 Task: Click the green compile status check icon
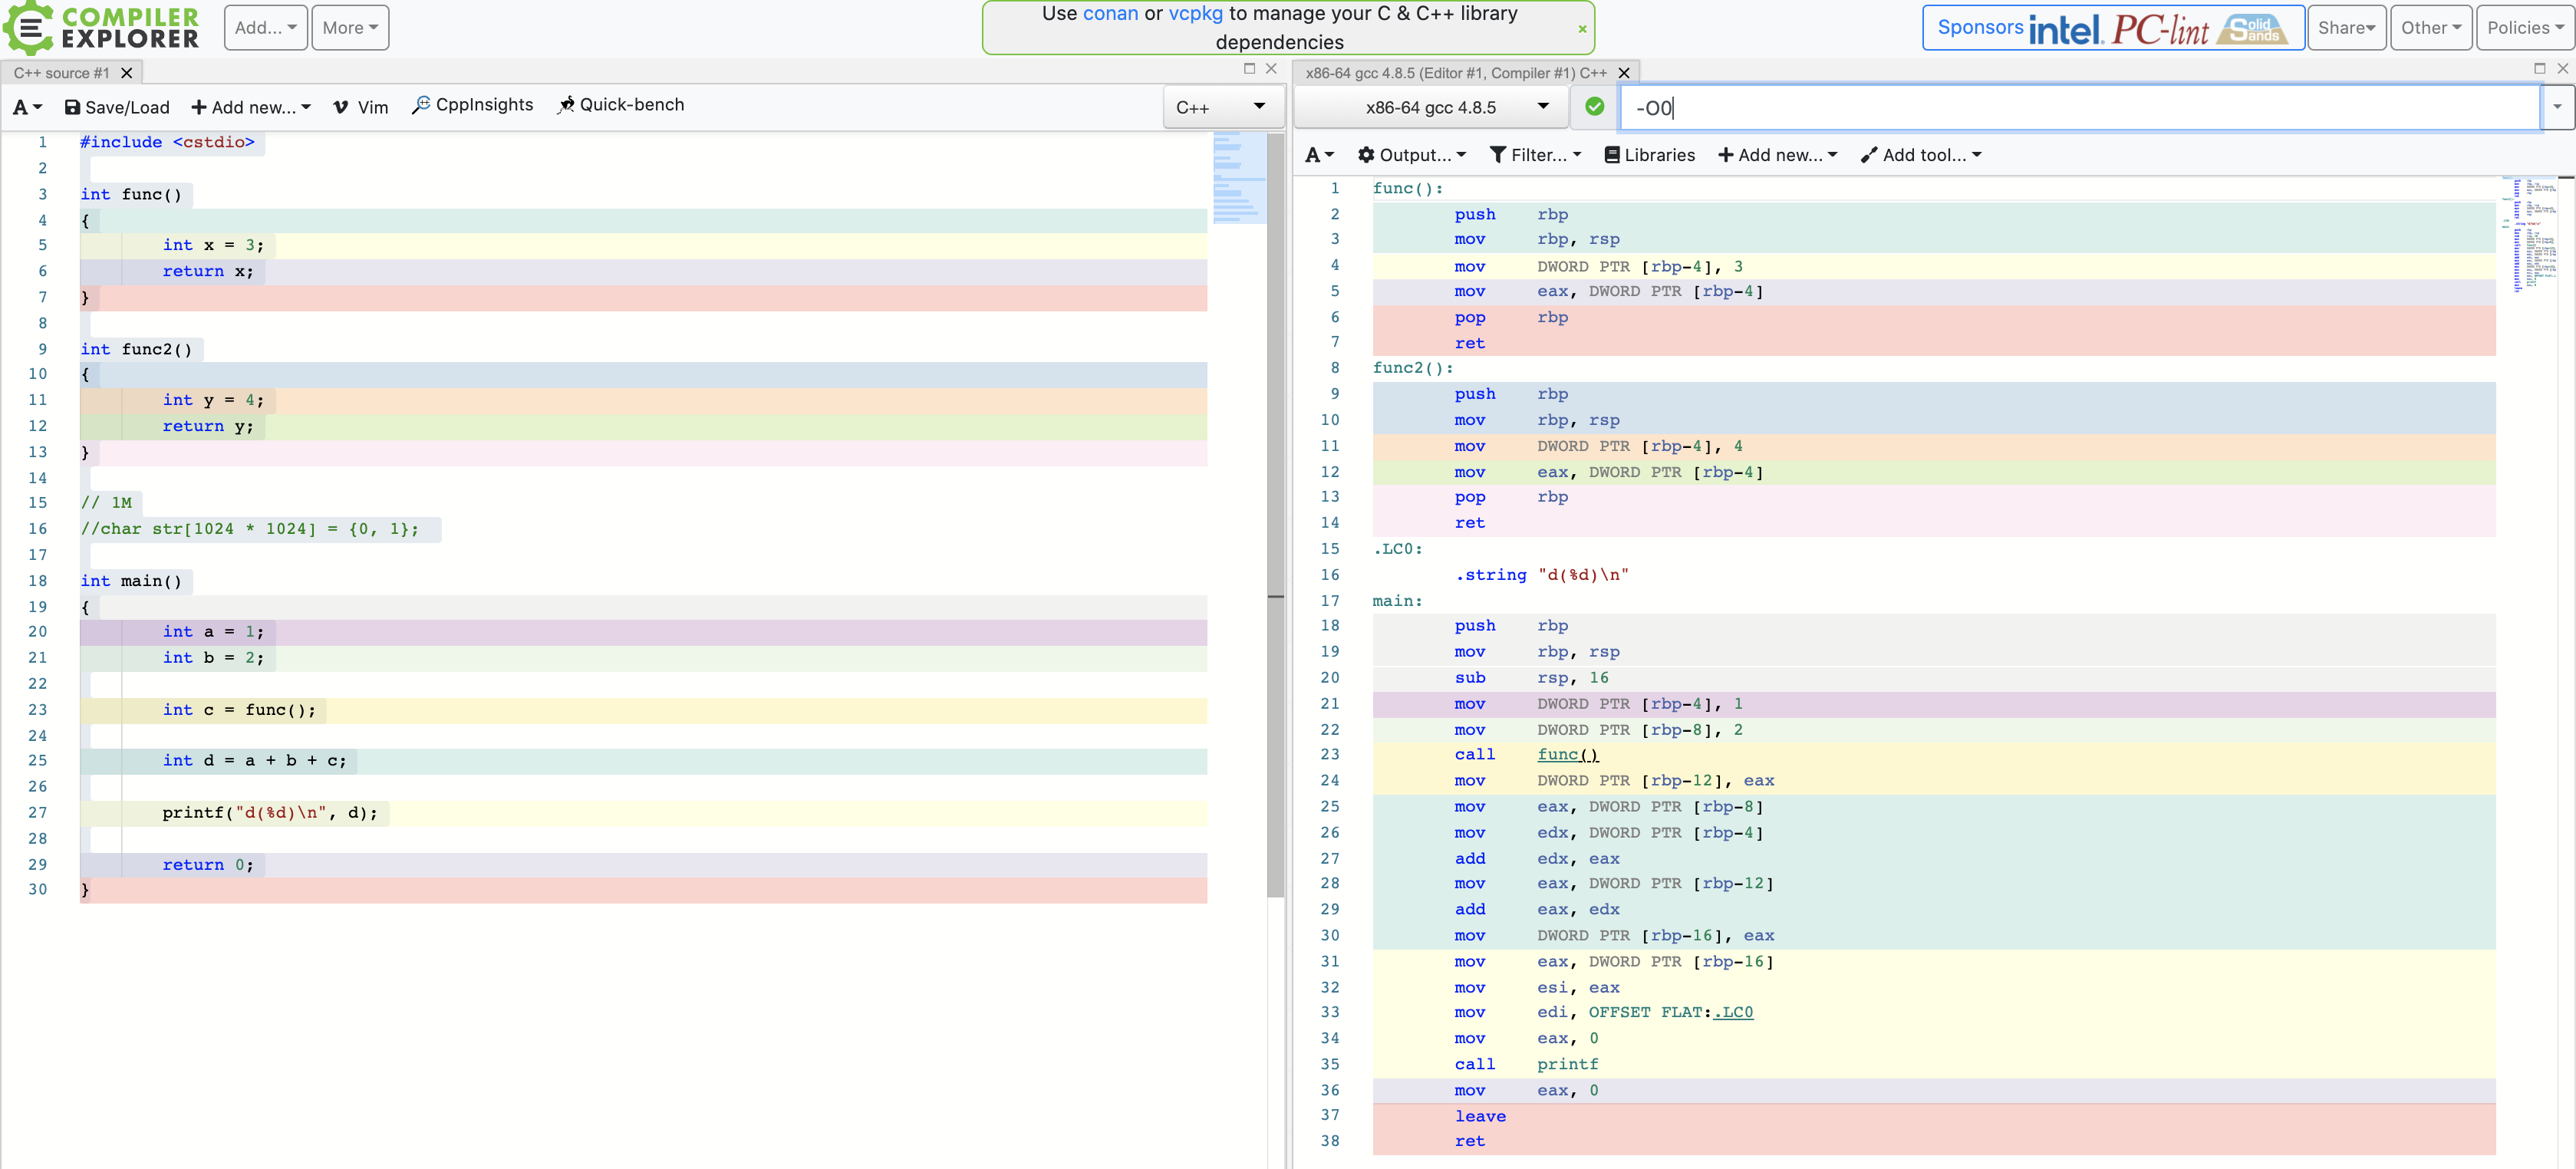click(1594, 107)
